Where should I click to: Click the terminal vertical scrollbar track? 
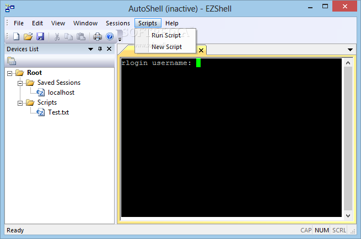348,139
